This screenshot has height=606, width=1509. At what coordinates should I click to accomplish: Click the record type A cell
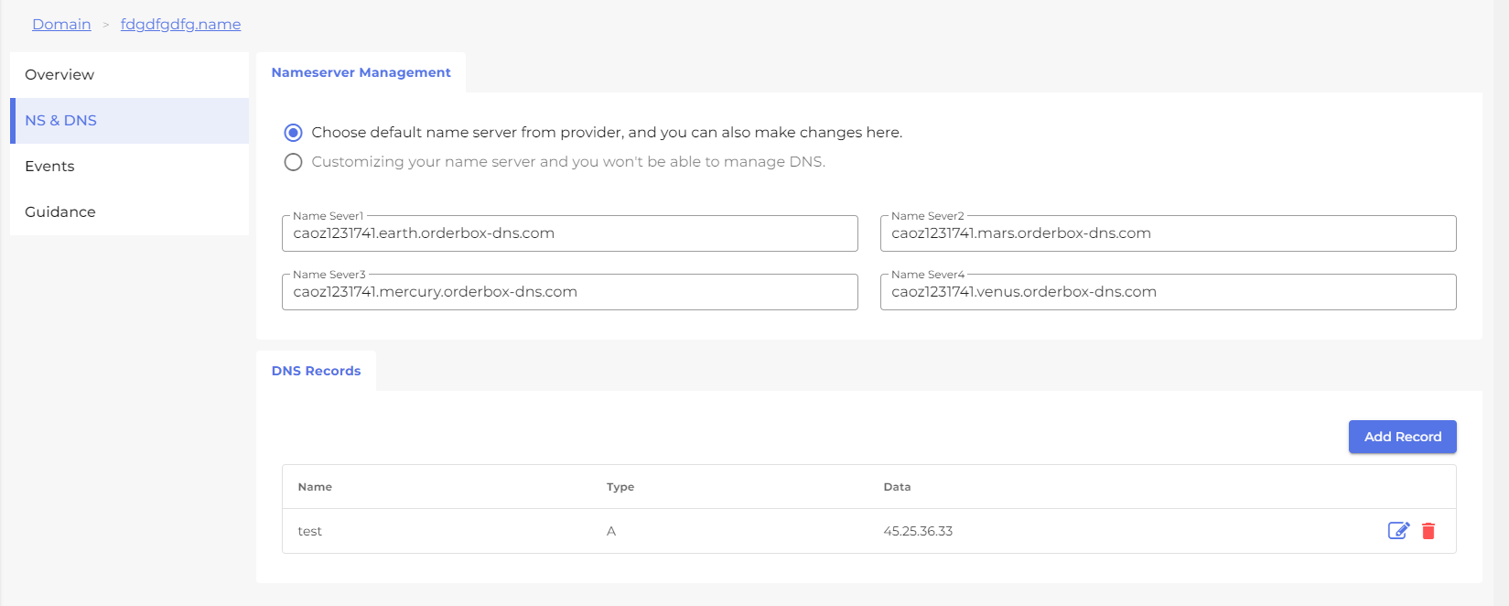pyautogui.click(x=611, y=531)
